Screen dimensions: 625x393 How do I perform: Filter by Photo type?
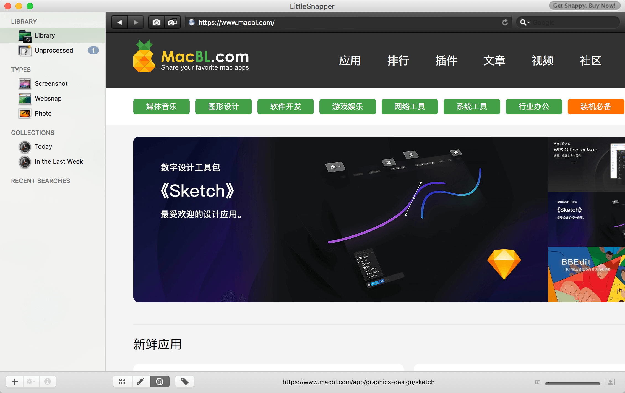point(53,113)
